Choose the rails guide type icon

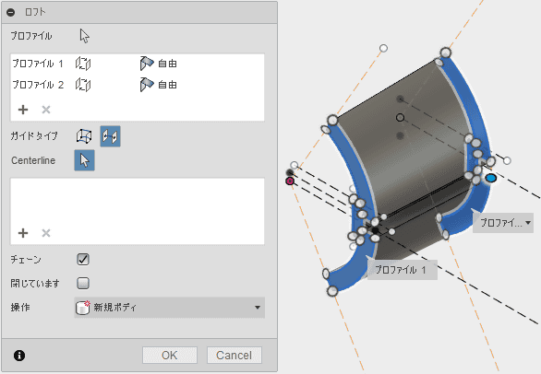click(x=84, y=136)
